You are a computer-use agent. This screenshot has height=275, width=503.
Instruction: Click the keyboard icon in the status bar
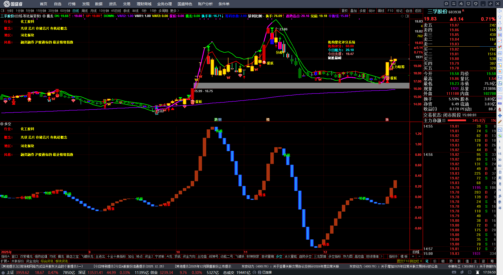coord(454,272)
